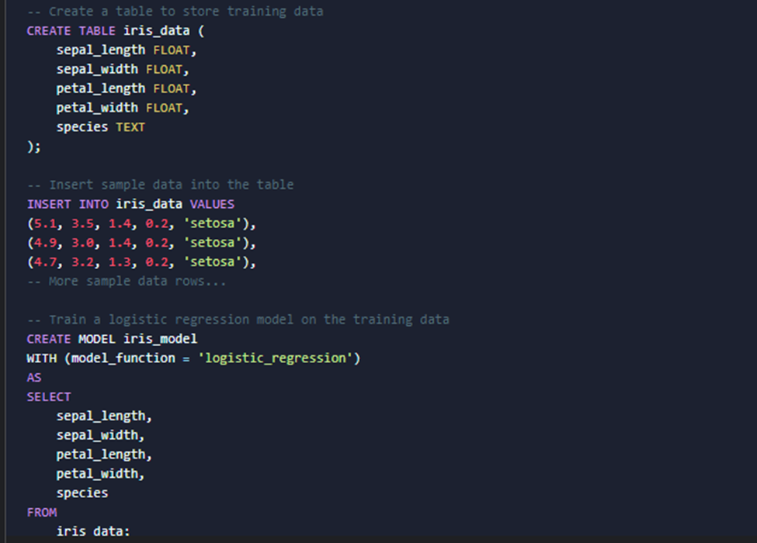Click the 'WITH (model_function = ...' line

pyautogui.click(x=193, y=358)
